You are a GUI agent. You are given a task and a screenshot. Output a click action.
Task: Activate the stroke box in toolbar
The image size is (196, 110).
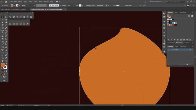click(5, 68)
